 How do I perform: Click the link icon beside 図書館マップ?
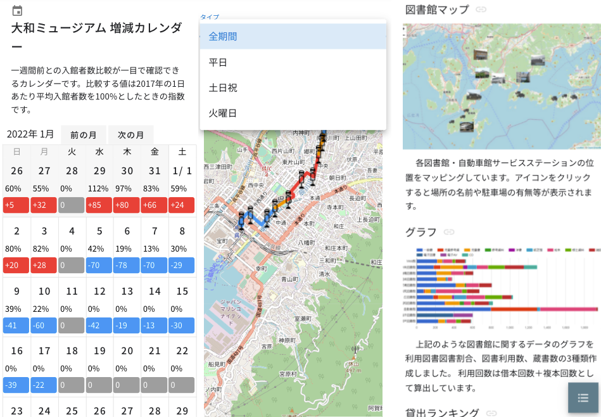pyautogui.click(x=481, y=10)
